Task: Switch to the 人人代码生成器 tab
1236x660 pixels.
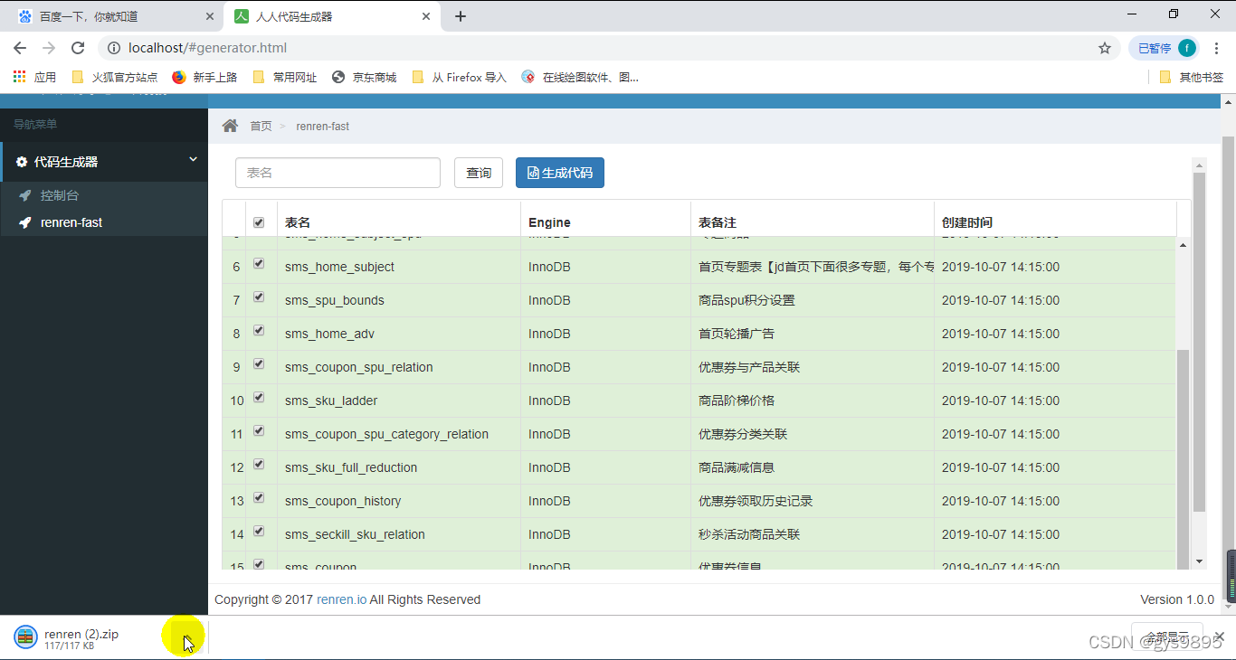Action: tap(330, 16)
